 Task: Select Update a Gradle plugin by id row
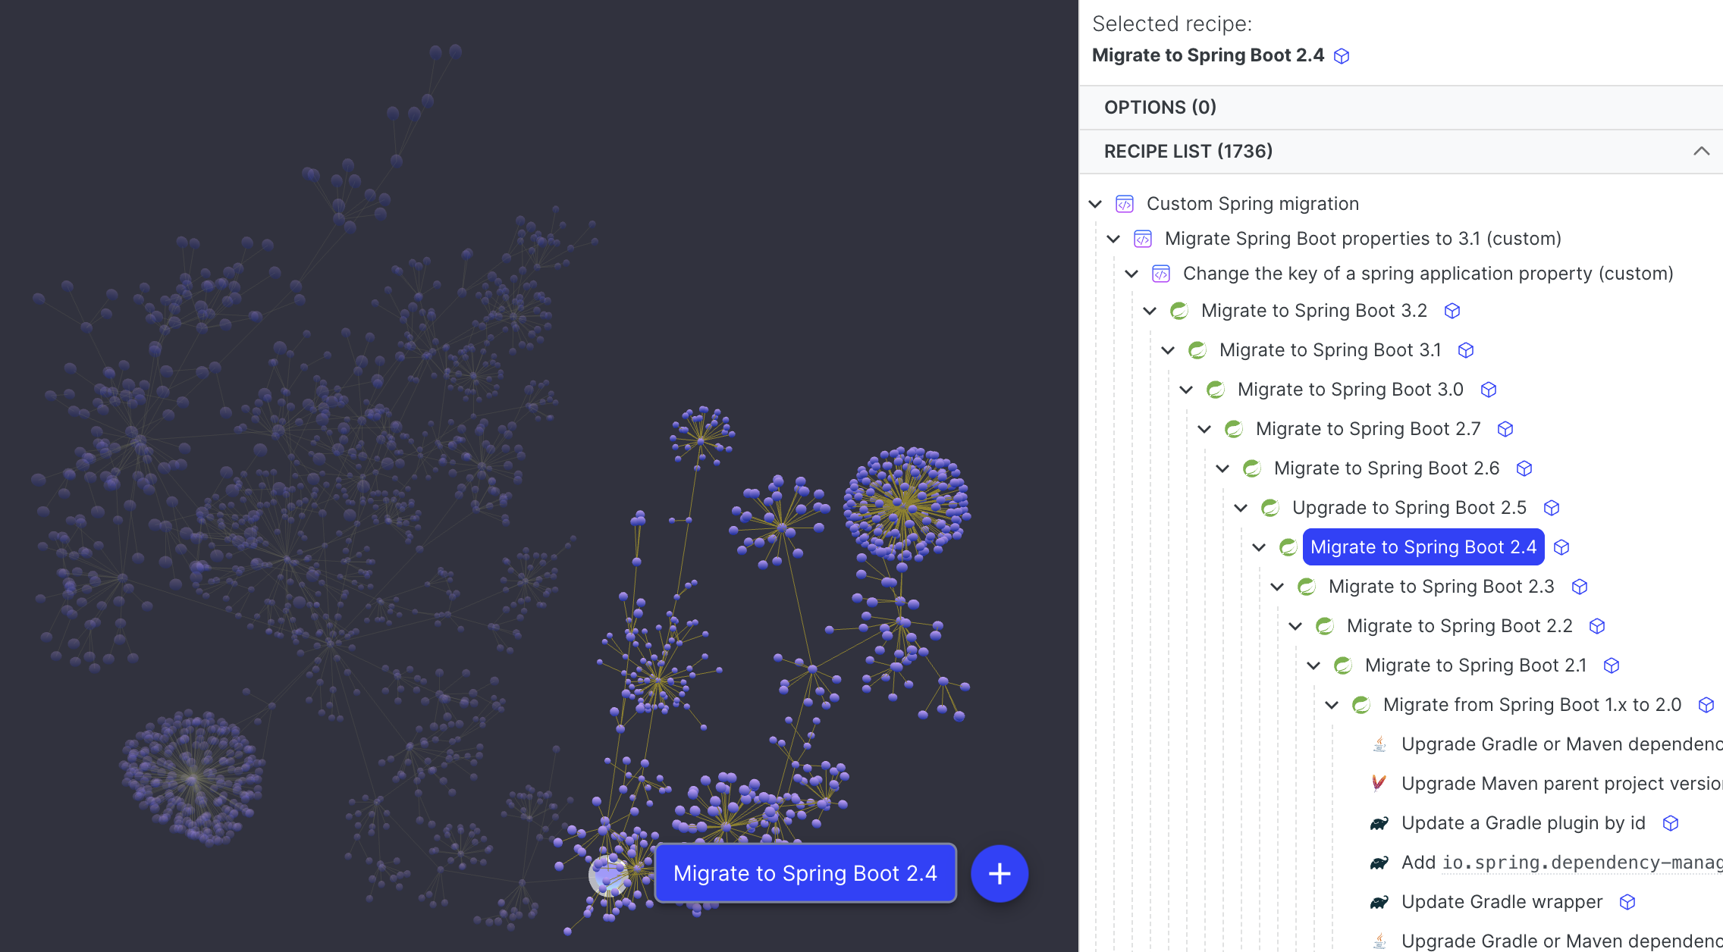(1523, 823)
